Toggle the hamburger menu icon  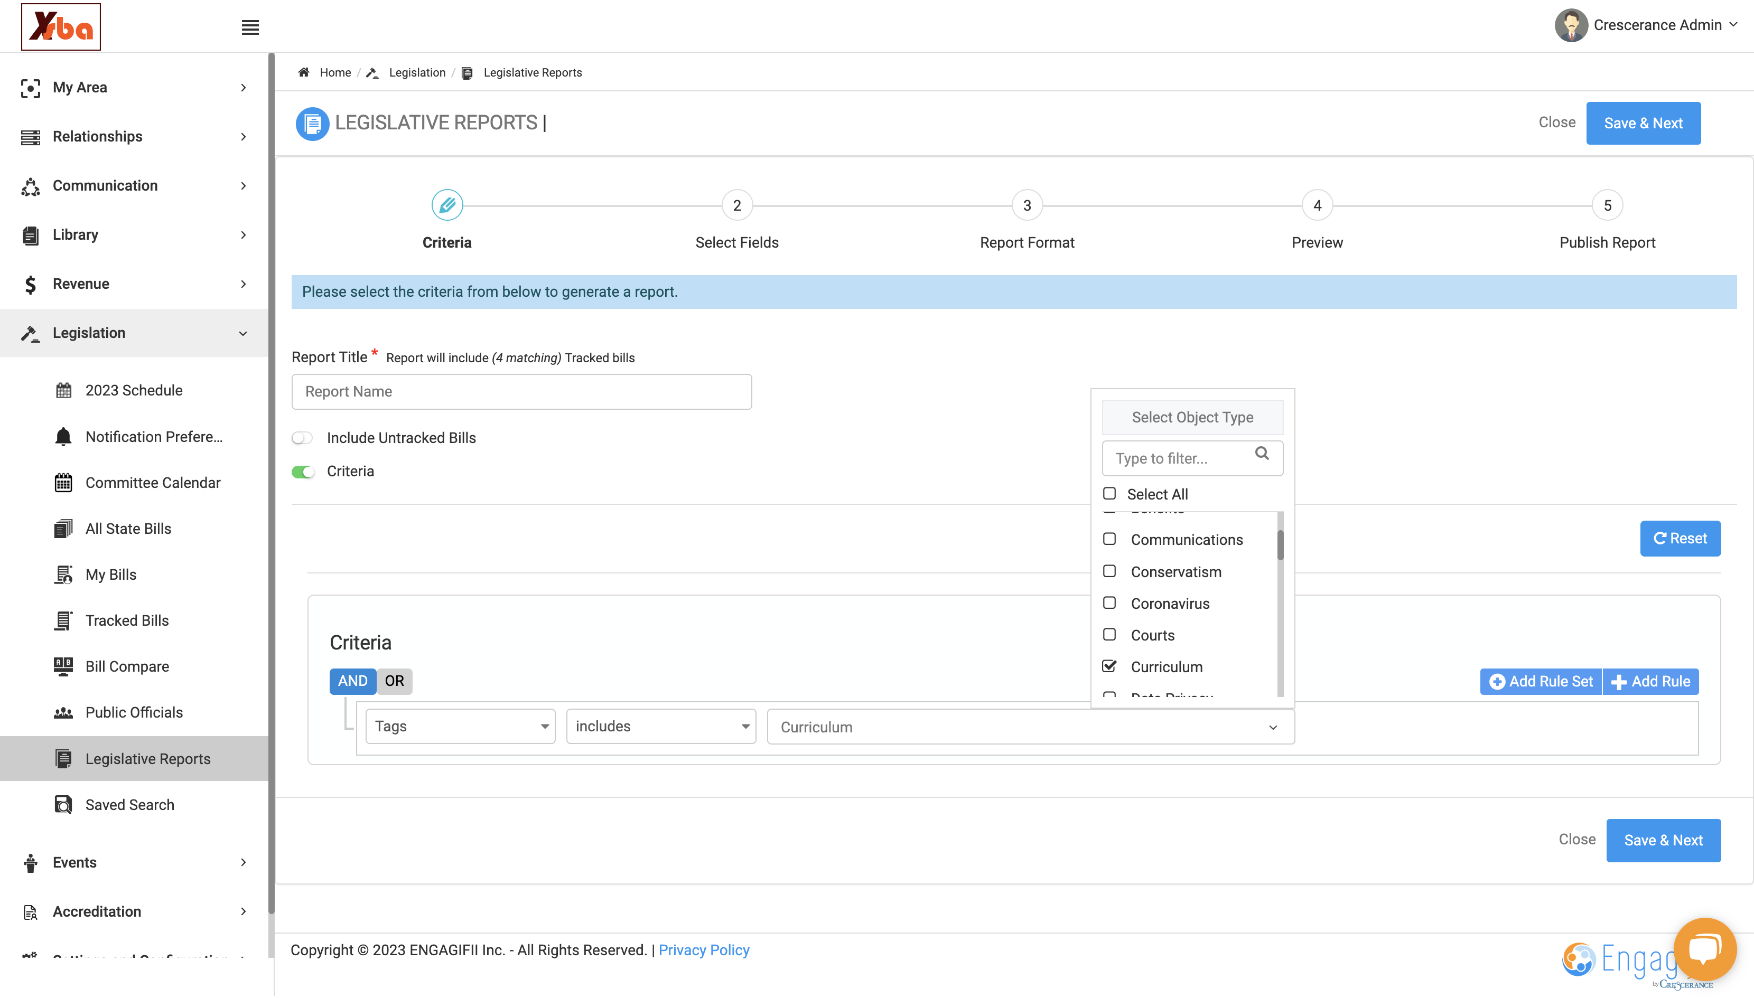tap(250, 27)
